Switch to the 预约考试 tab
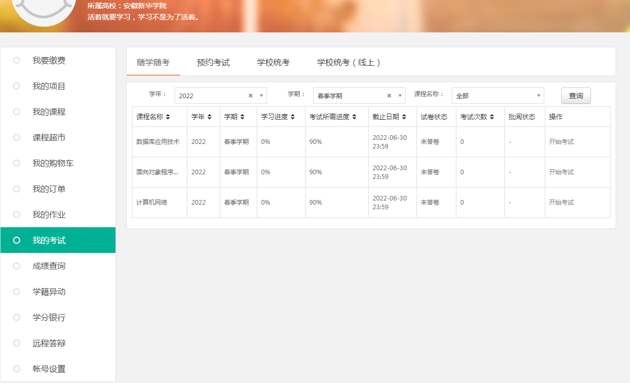630x383 pixels. (213, 63)
